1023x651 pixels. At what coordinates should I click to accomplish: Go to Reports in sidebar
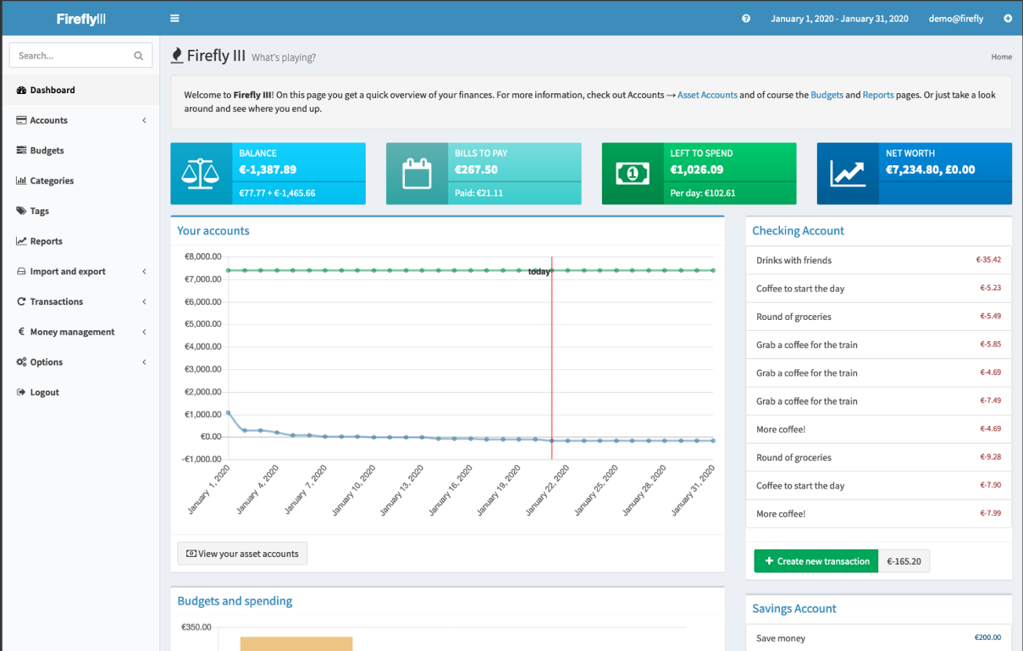(46, 241)
